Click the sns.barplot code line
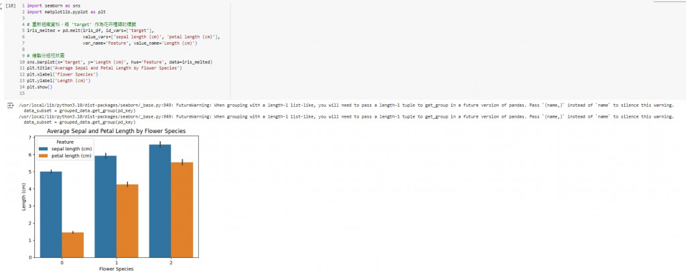 (119, 62)
